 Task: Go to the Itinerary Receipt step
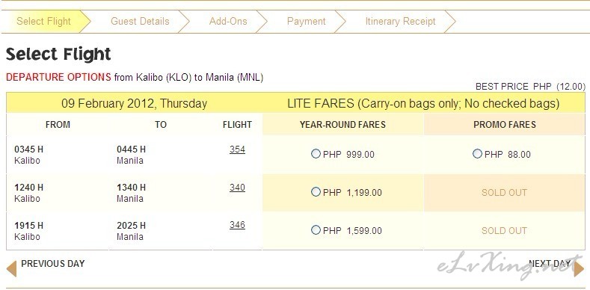click(400, 22)
